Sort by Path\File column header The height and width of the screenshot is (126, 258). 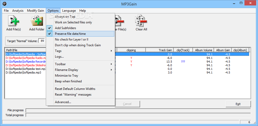click(x=26, y=50)
